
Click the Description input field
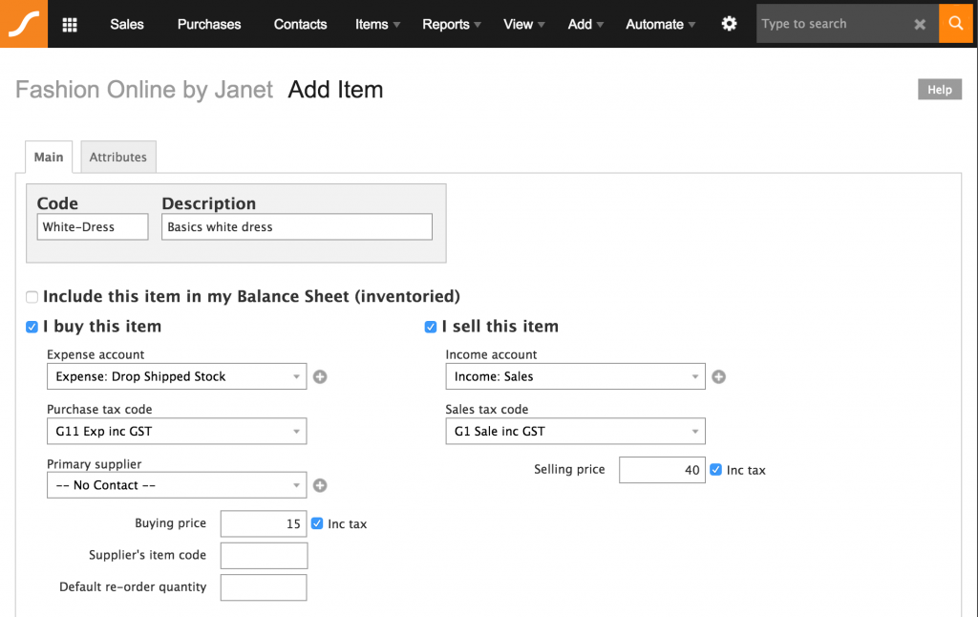(x=297, y=226)
